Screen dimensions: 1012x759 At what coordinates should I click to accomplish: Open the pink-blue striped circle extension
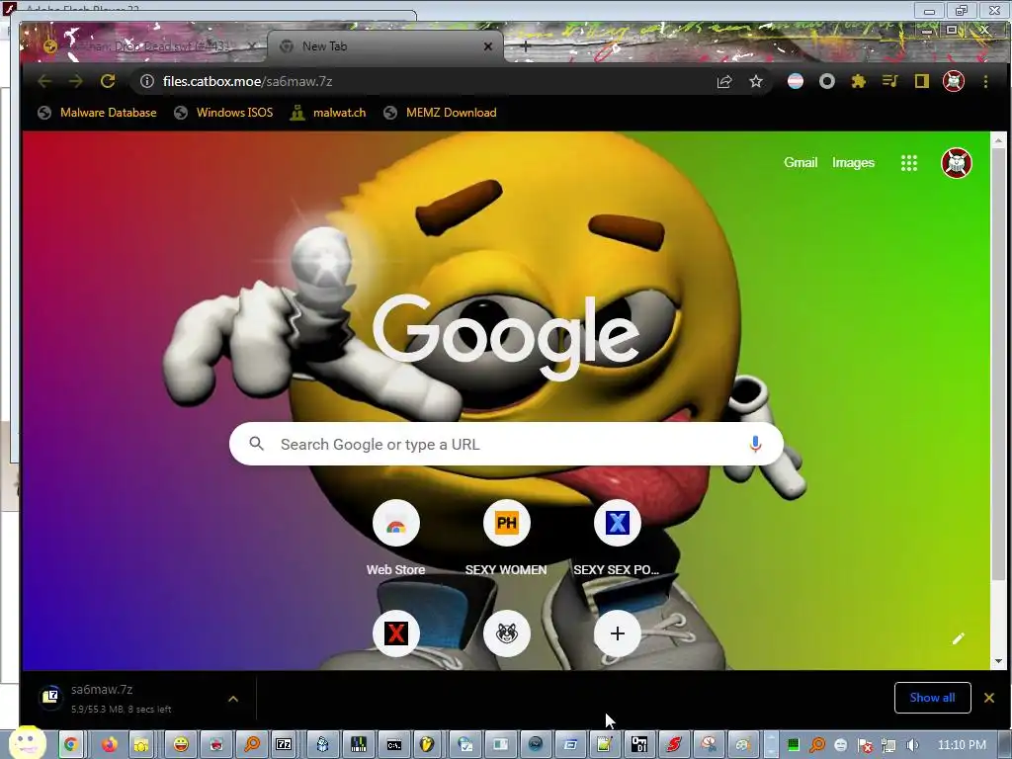(796, 81)
